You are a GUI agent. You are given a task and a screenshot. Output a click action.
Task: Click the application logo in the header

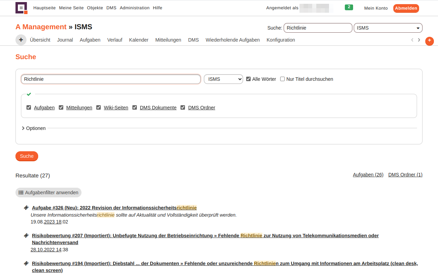pyautogui.click(x=21, y=8)
